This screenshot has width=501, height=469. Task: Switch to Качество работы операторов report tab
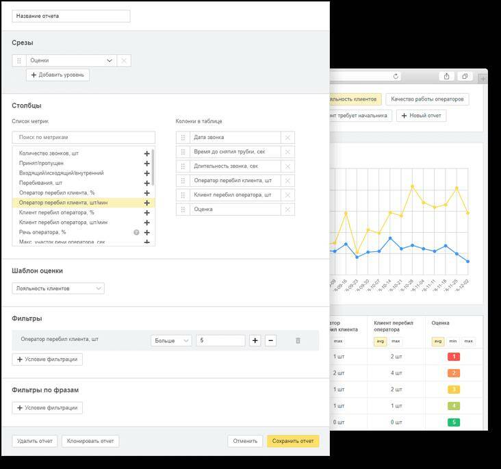coord(426,99)
